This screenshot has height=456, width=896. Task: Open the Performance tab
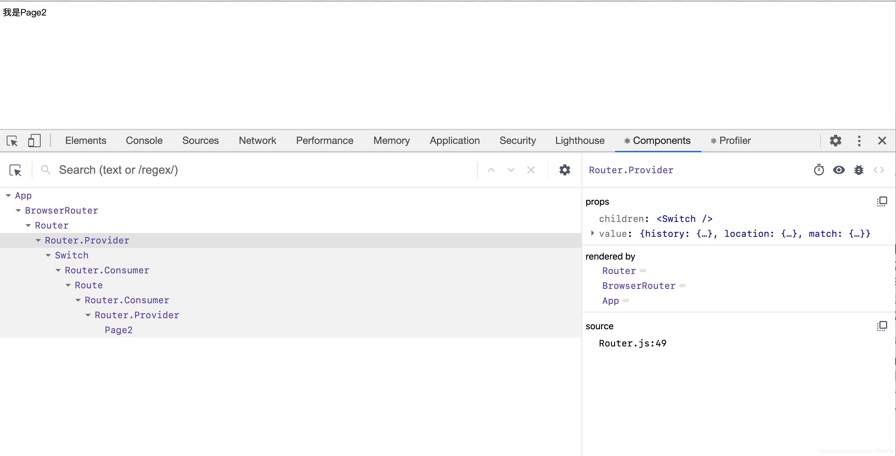(x=325, y=141)
